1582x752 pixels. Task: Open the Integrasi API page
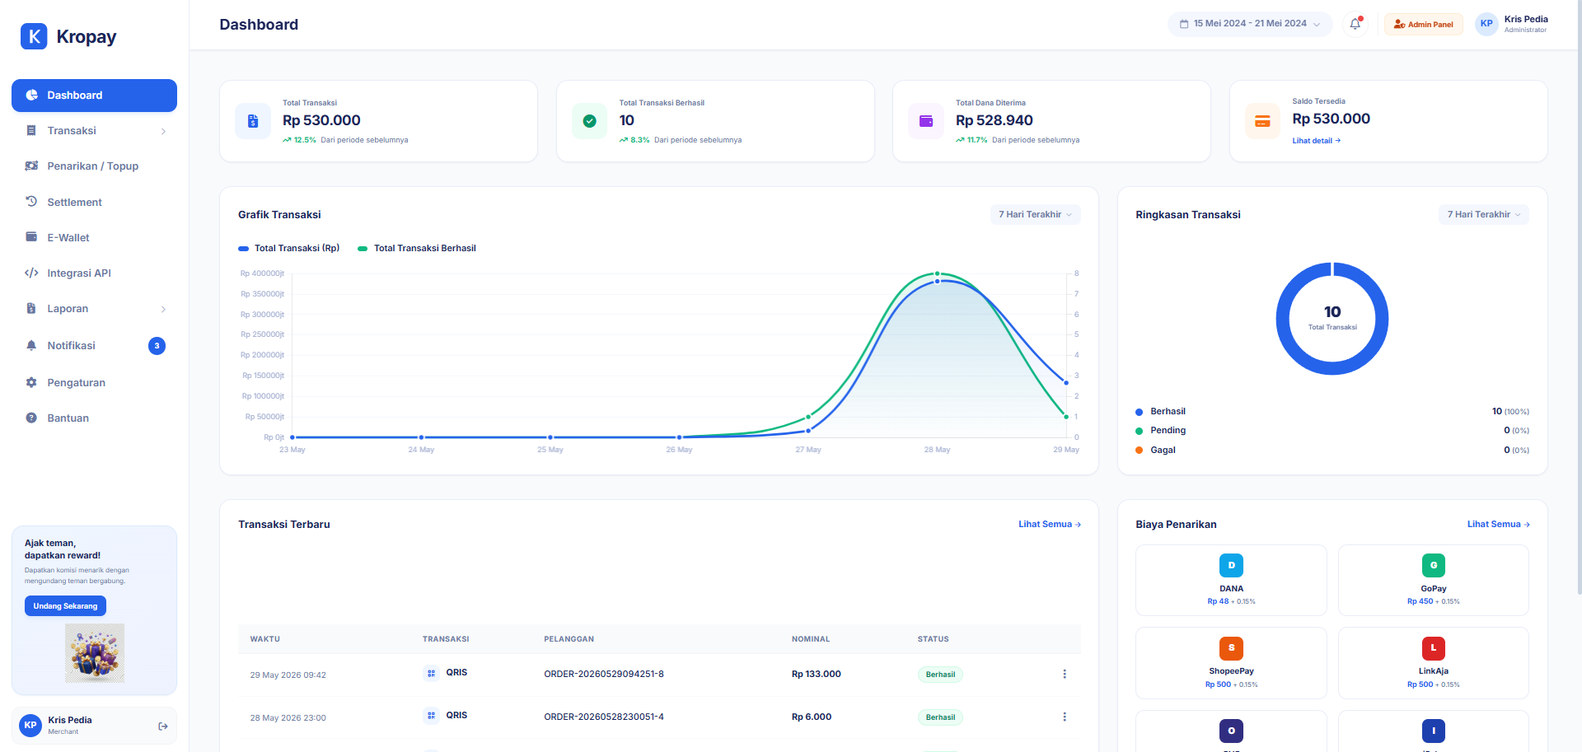(94, 273)
